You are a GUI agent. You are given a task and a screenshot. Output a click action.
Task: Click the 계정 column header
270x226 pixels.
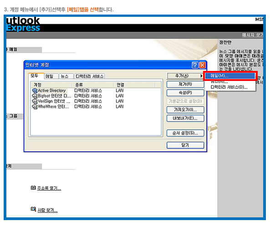(x=51, y=85)
